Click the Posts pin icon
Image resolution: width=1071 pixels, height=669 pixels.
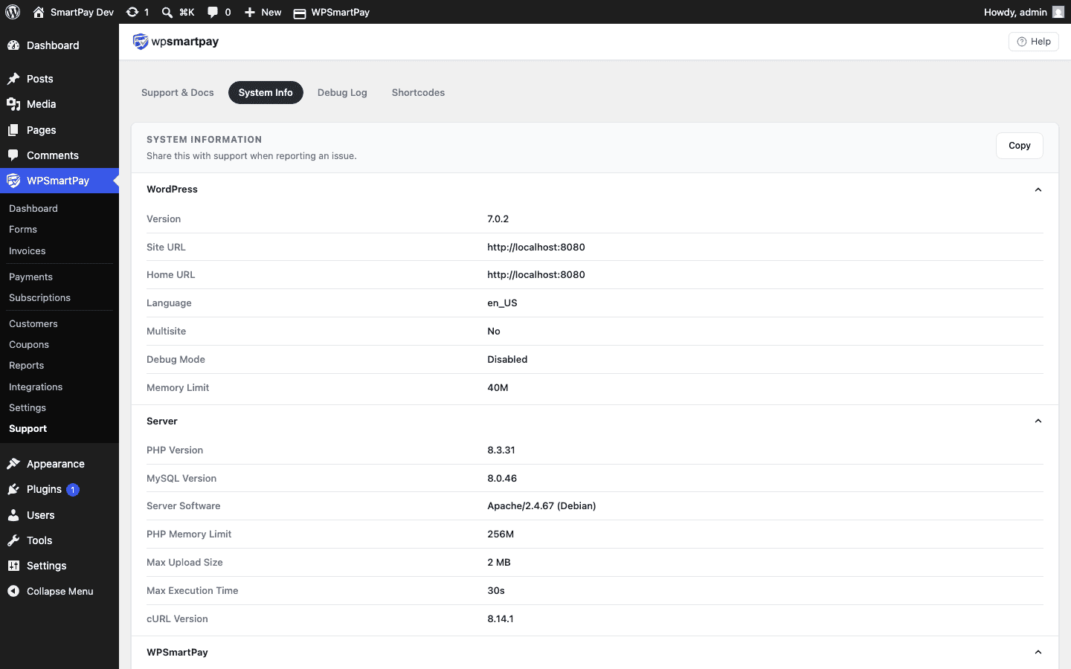pyautogui.click(x=13, y=79)
